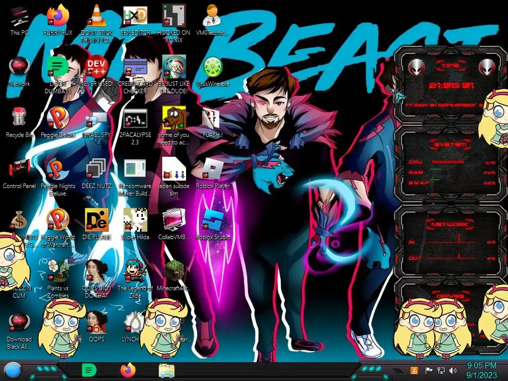
Task: Launch Peggle Deluxe
Action: point(58,117)
